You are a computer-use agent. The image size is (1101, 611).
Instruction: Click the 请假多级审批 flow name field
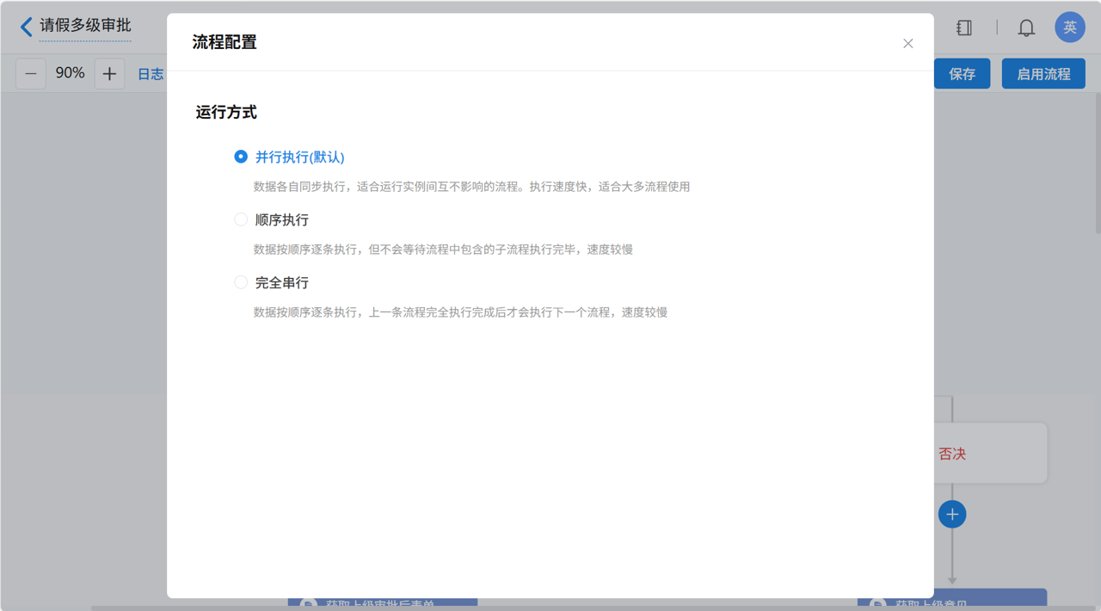[x=85, y=26]
